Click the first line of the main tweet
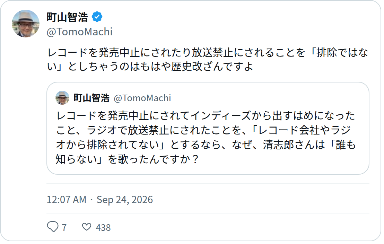The image size is (384, 244). (208, 53)
